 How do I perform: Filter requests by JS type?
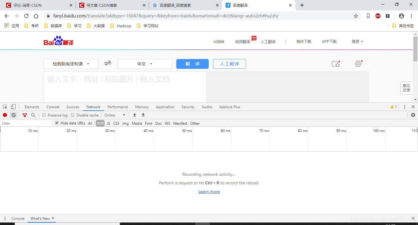point(108,123)
